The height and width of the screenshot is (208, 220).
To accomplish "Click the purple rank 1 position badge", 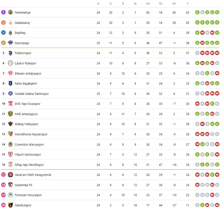I will point(3,12).
